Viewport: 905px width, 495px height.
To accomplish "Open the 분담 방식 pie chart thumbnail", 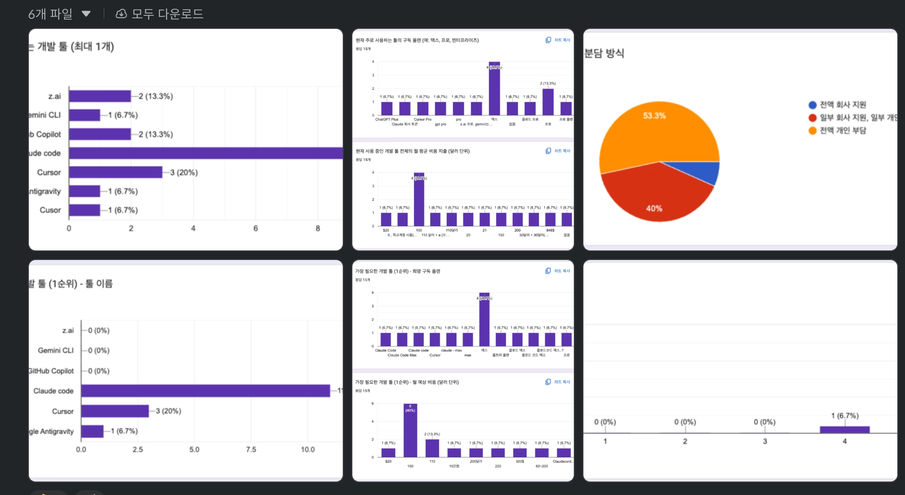I will click(740, 140).
